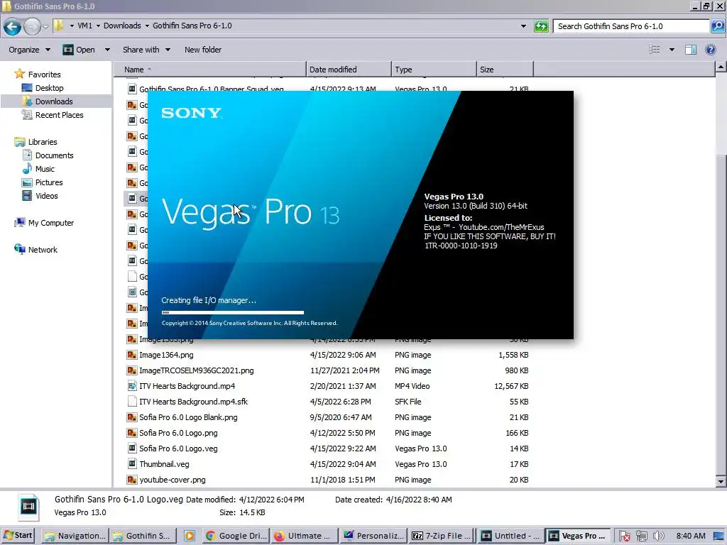Show the preview pane icon
The height and width of the screenshot is (545, 727).
click(690, 50)
